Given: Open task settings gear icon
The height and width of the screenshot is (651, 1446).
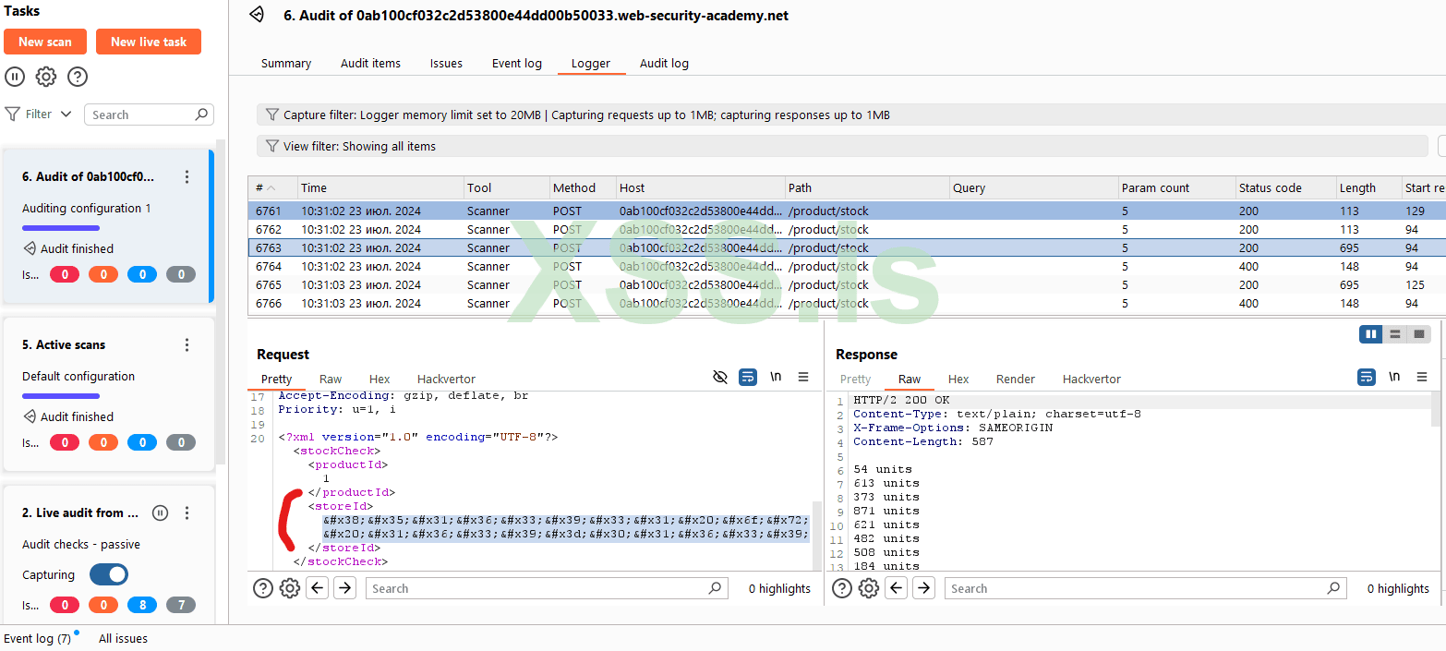Looking at the screenshot, I should (46, 77).
